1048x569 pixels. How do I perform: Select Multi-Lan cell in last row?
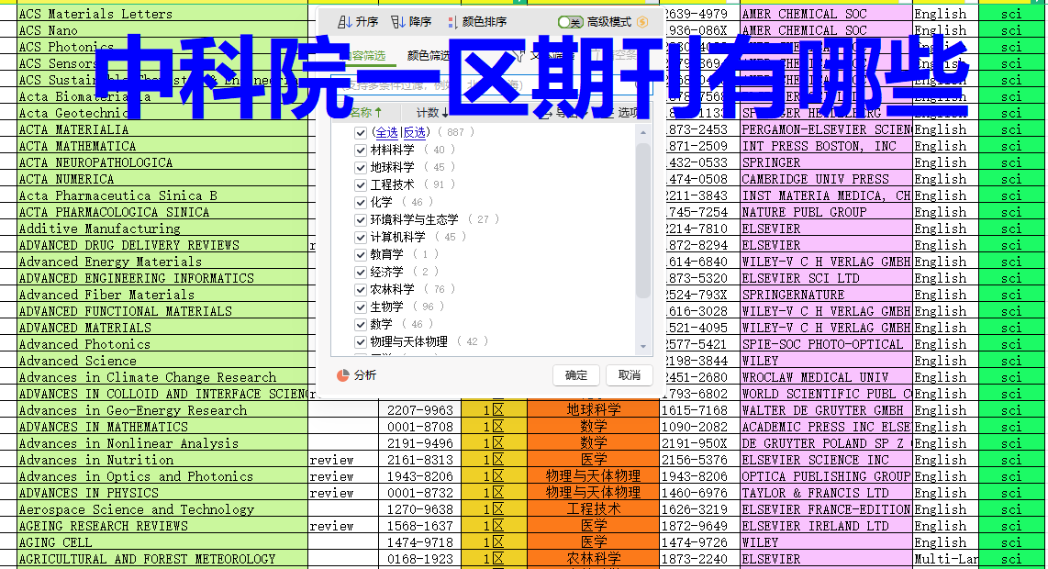coord(945,559)
